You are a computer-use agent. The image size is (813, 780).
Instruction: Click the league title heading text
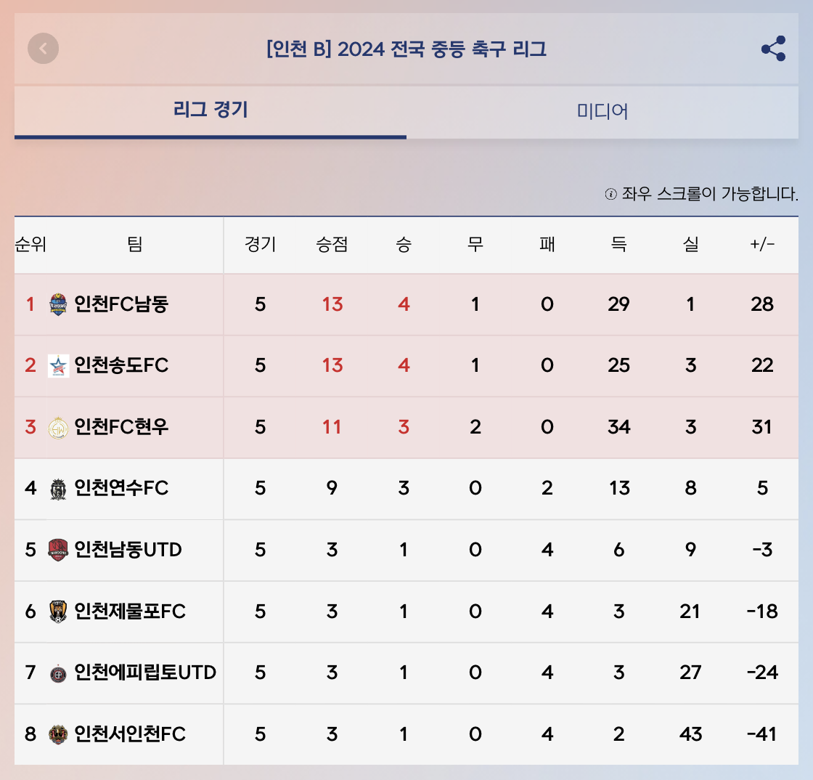coord(406,49)
